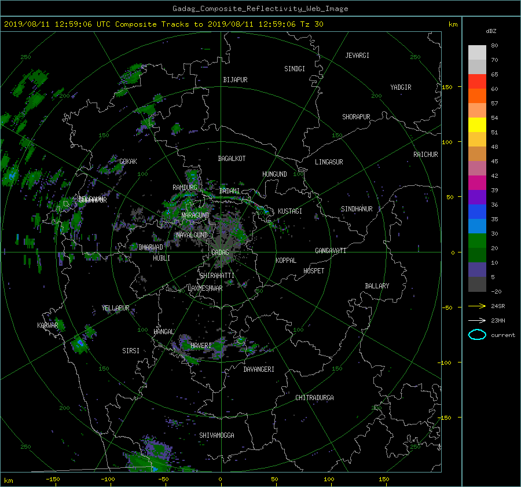521x487 pixels.
Task: Click the Gadag_Composite_Reflectivity_Web_Image title
Action: [x=260, y=9]
